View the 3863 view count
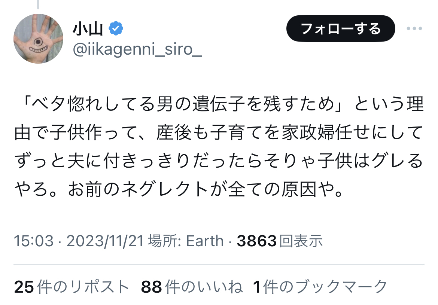The height and width of the screenshot is (305, 438). (x=256, y=241)
